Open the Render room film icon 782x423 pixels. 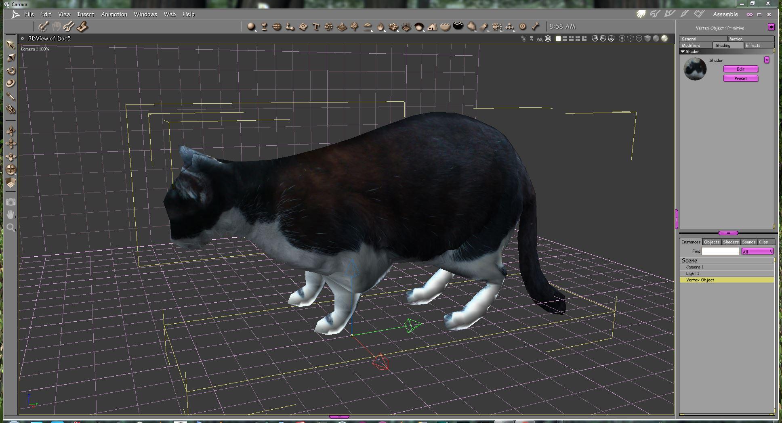pos(699,14)
